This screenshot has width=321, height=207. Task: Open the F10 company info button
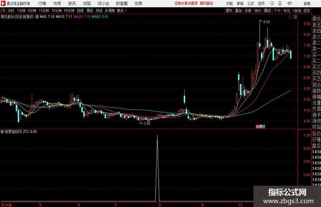[278, 11]
